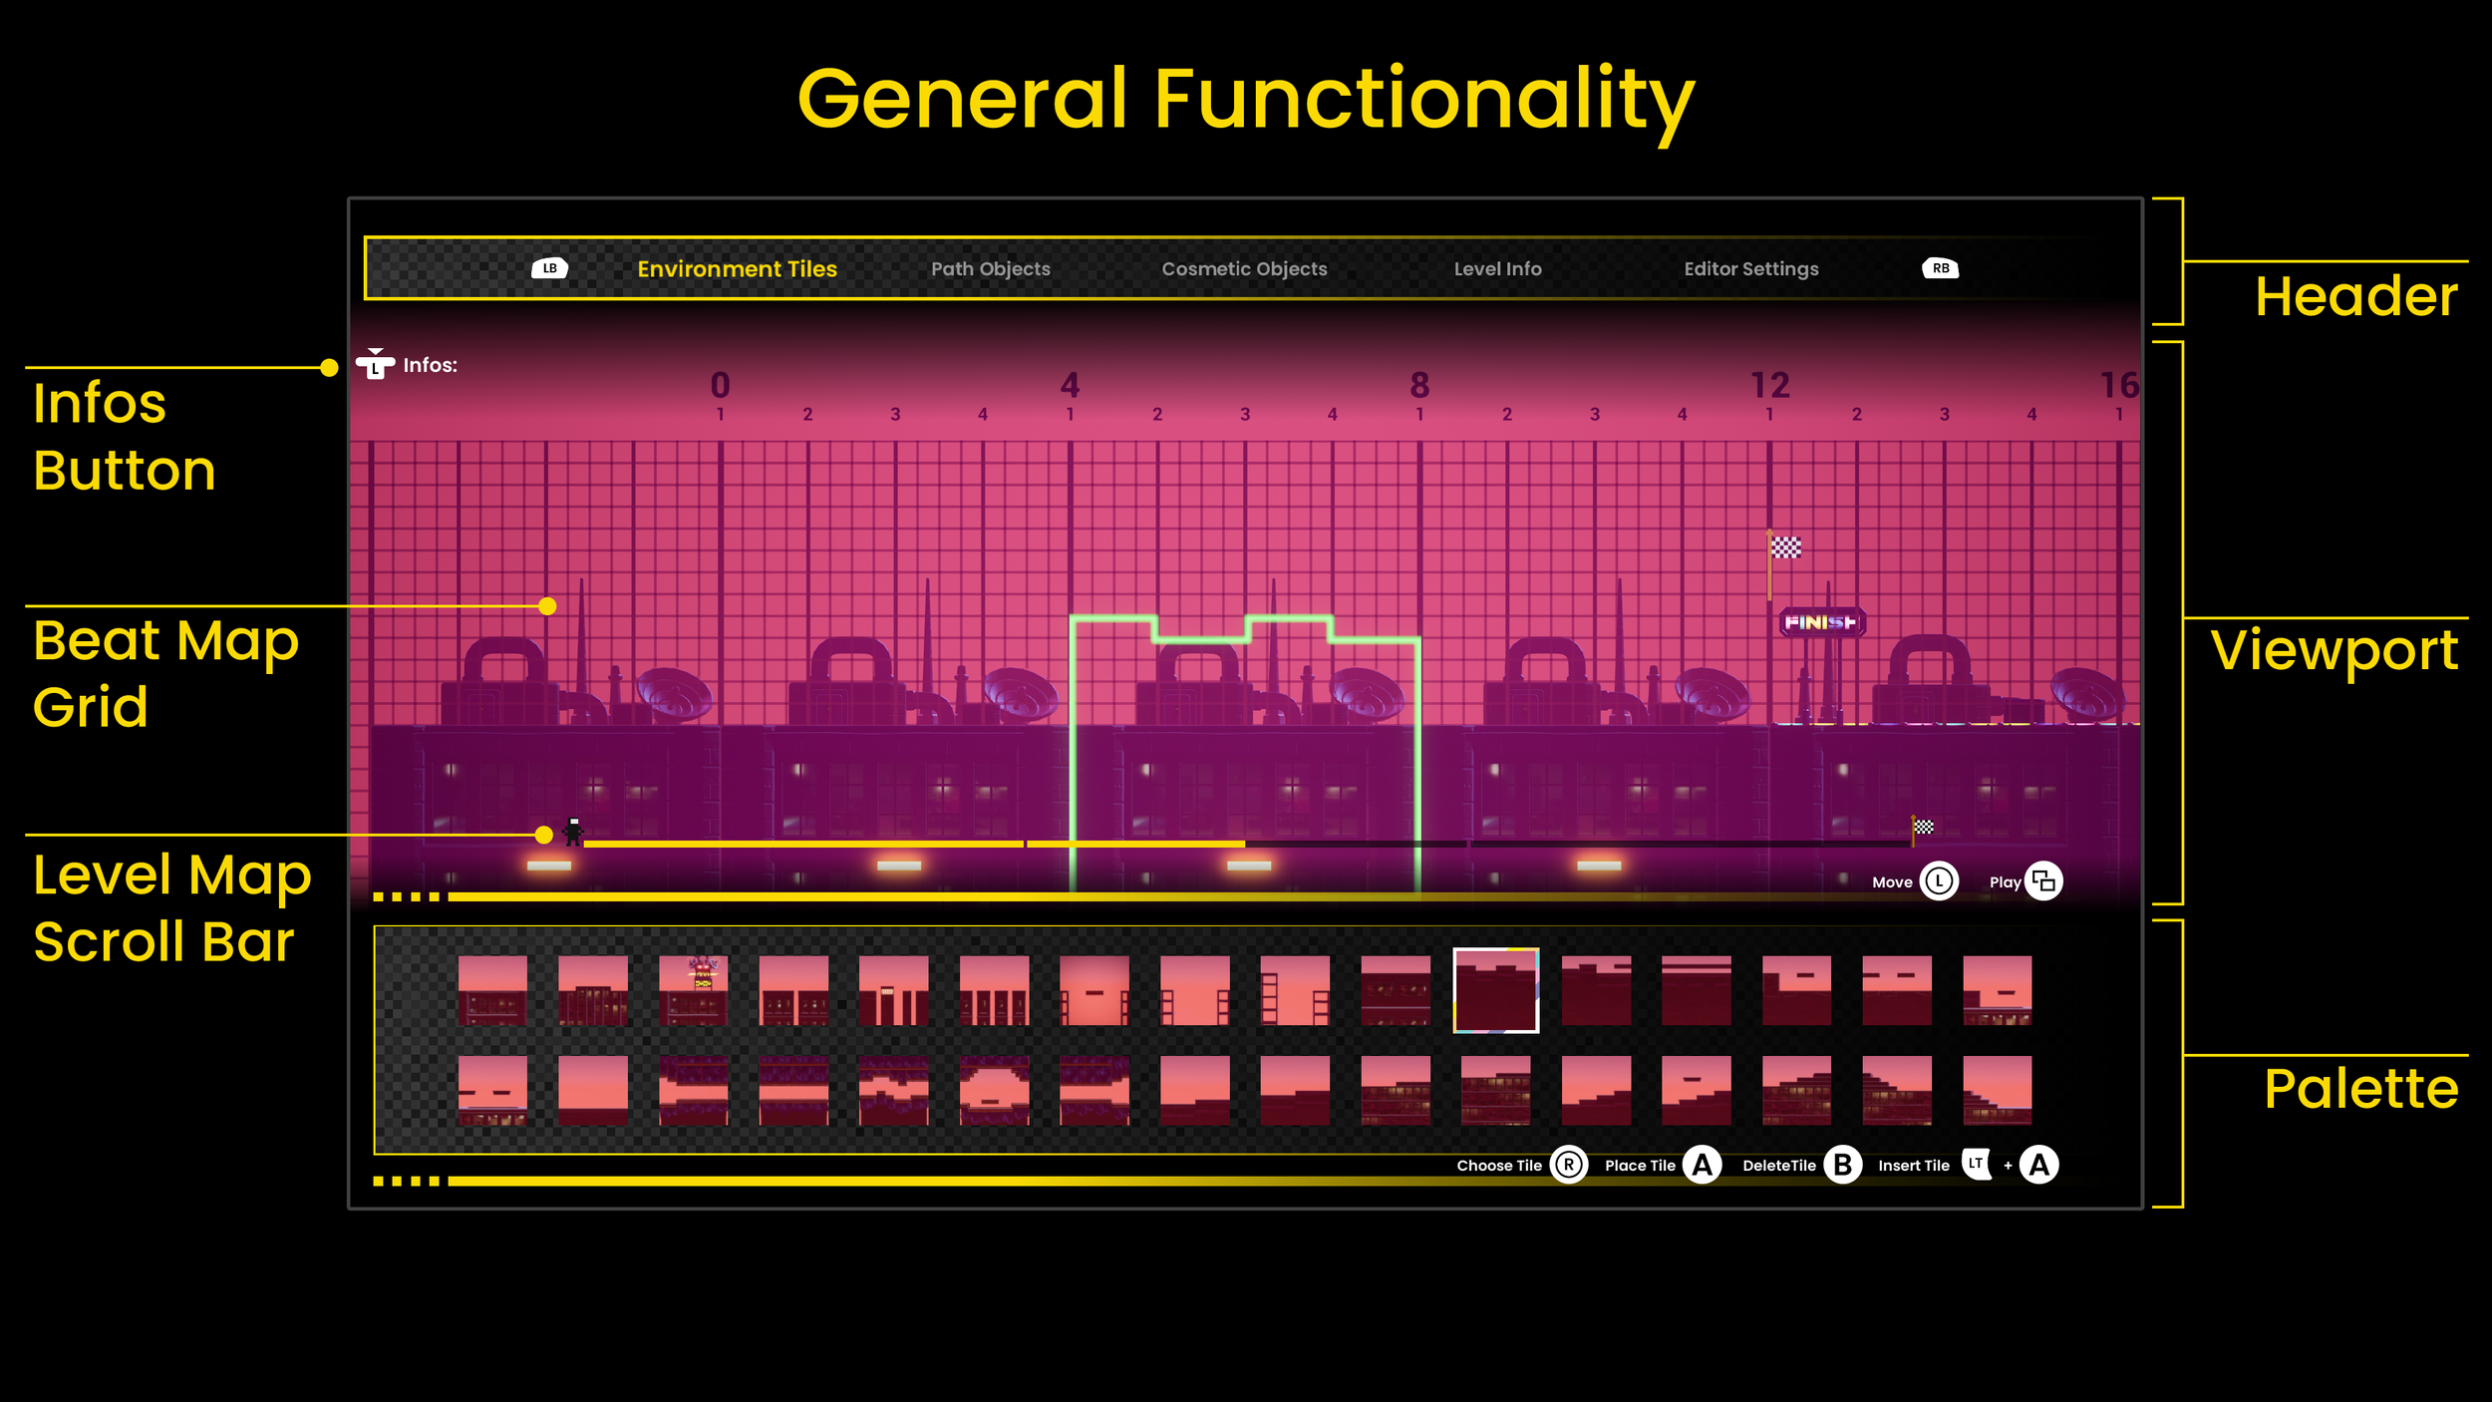Select the Environment Tiles tab
The height and width of the screenshot is (1402, 2492).
coord(737,269)
